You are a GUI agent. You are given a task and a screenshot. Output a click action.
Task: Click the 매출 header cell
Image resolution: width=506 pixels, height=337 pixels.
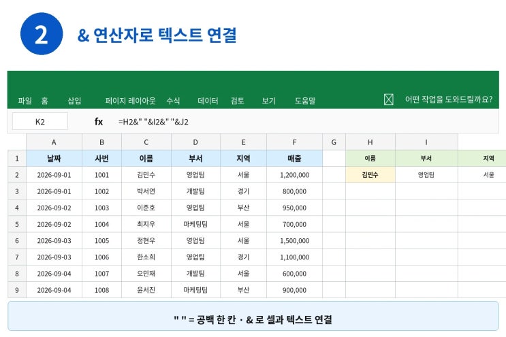(x=294, y=159)
